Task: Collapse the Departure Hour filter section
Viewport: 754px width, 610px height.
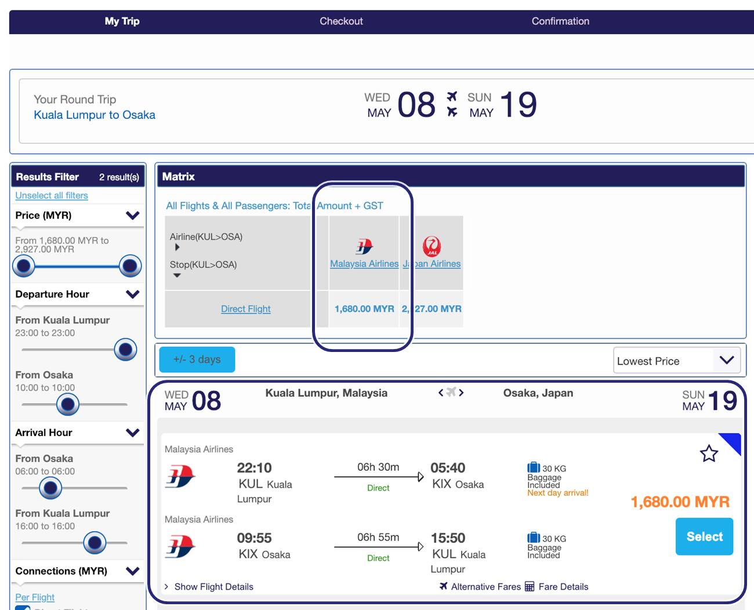Action: pos(132,294)
